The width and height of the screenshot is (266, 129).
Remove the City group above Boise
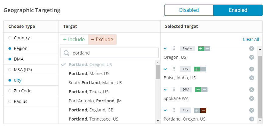[252, 69]
